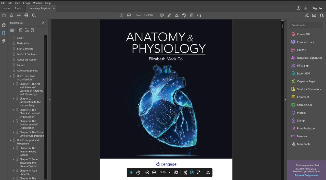The height and width of the screenshot is (180, 326).
Task: Toggle the Bookmarks panel icon
Action: (4, 33)
